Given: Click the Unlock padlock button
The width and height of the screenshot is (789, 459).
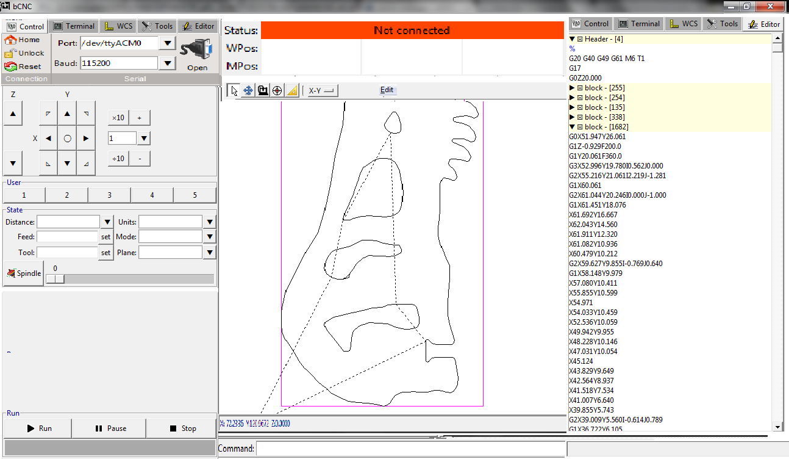Looking at the screenshot, I should [x=24, y=53].
